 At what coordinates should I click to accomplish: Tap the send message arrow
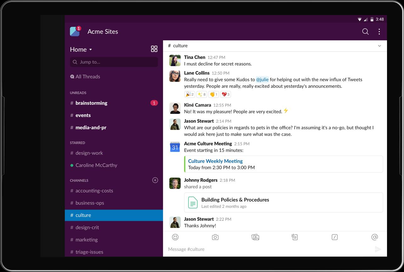pyautogui.click(x=378, y=249)
